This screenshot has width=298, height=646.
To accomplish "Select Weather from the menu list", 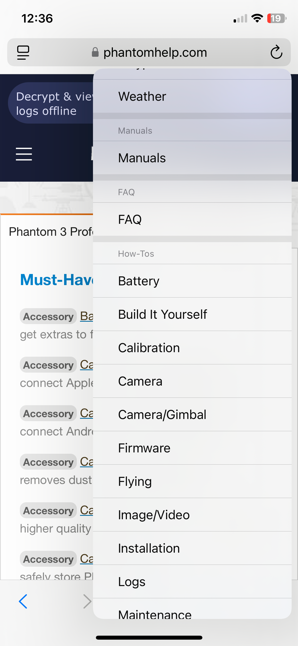I will click(x=192, y=96).
